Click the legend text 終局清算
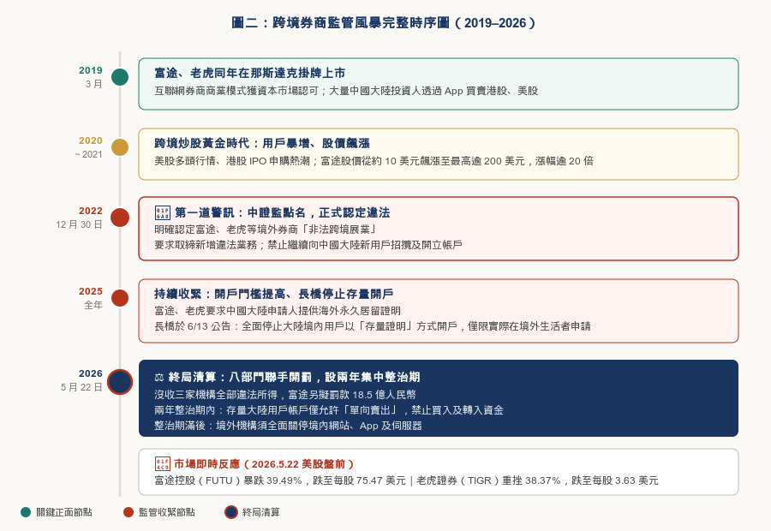771x531 pixels. [260, 512]
